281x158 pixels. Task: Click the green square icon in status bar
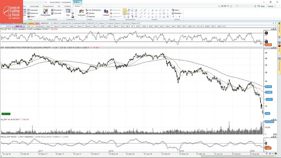pos(275,153)
